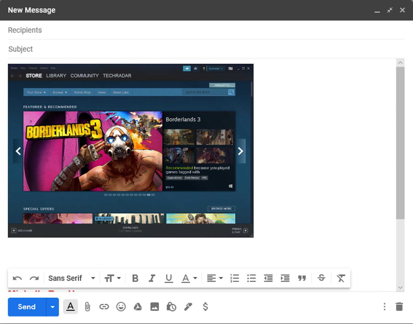Attach files with the paperclip icon
The image size is (413, 324).
point(87,307)
